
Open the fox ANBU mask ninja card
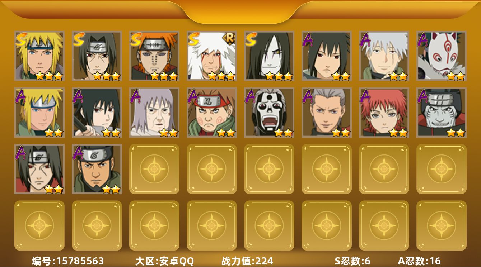tap(442, 56)
